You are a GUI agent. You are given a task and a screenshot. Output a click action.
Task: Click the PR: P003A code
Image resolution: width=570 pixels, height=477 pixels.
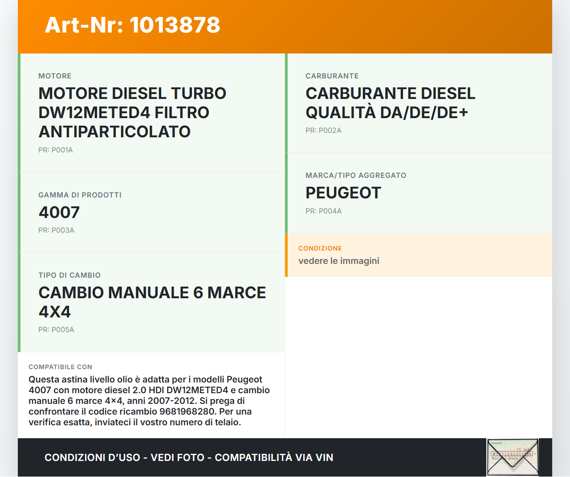click(x=56, y=230)
